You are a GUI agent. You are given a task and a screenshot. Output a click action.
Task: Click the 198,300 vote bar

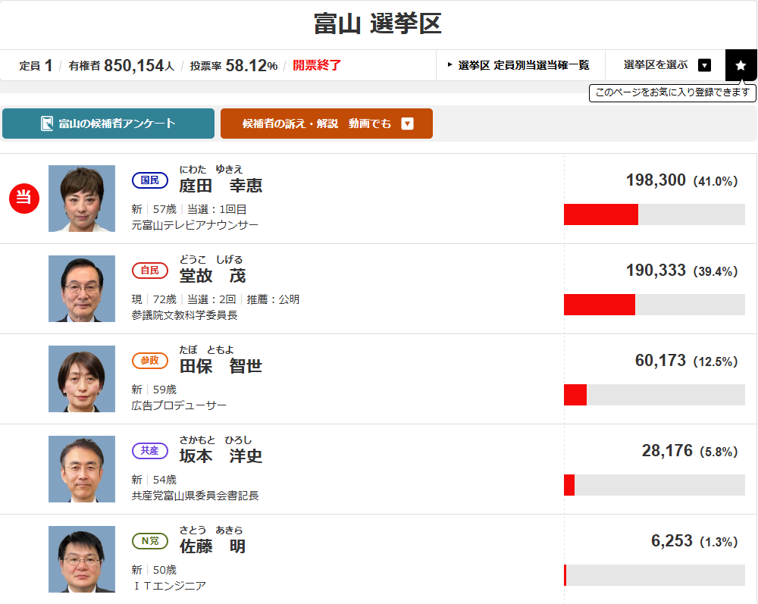pos(654,214)
